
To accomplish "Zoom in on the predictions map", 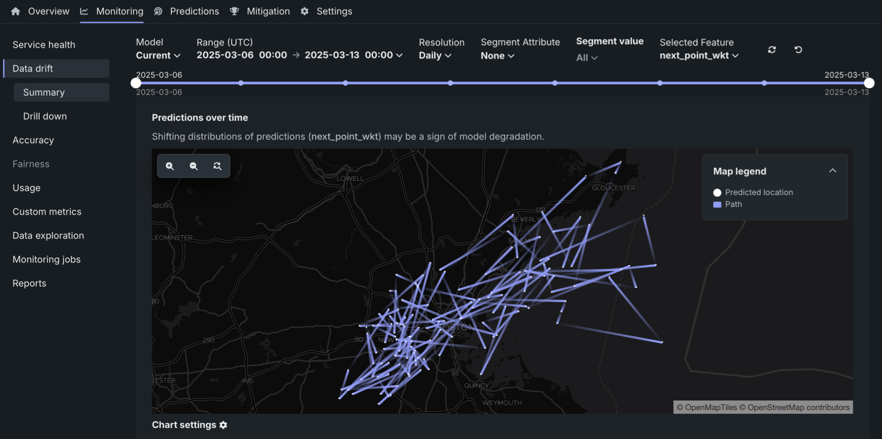I will (170, 166).
